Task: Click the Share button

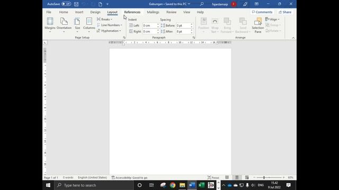Action: pos(285,12)
